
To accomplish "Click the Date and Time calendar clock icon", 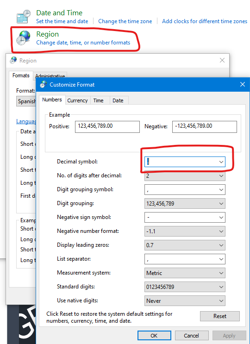I will 24,17.
